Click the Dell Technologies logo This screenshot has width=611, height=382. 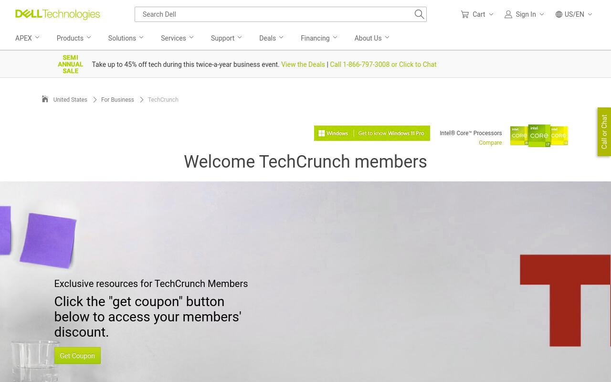pos(57,14)
